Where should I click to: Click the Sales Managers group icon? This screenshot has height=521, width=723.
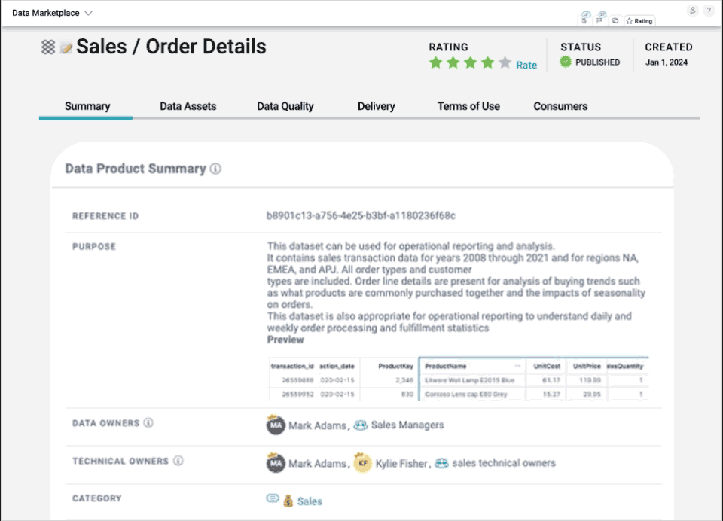pyautogui.click(x=361, y=425)
